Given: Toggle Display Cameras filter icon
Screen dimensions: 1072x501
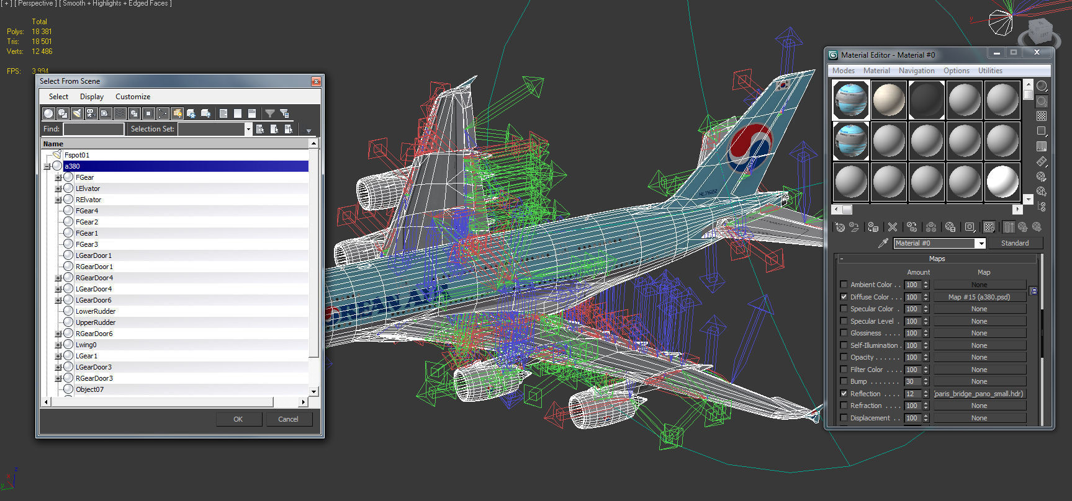Looking at the screenshot, I should pos(91,113).
